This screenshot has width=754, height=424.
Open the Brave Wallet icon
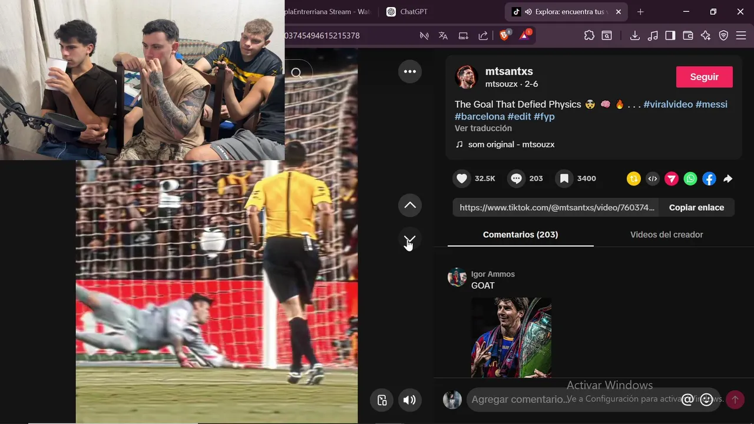point(688,35)
